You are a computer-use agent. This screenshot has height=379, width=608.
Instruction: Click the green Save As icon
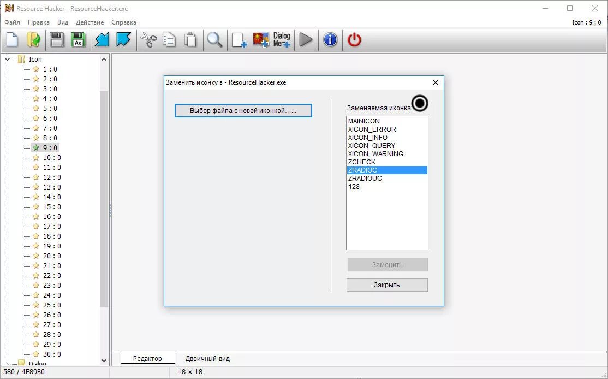[79, 39]
